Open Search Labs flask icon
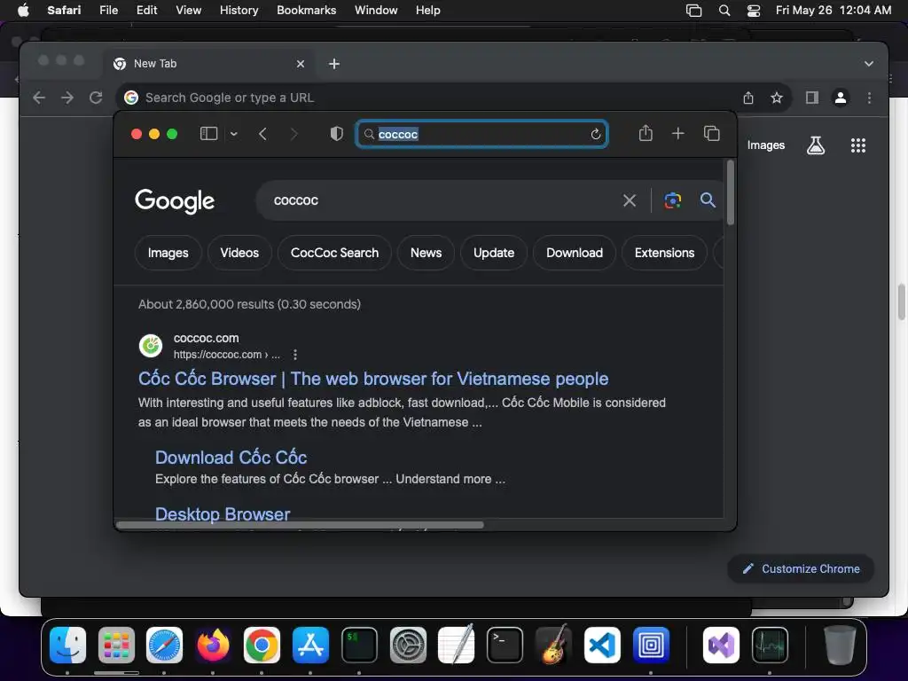The image size is (908, 681). coord(816,145)
